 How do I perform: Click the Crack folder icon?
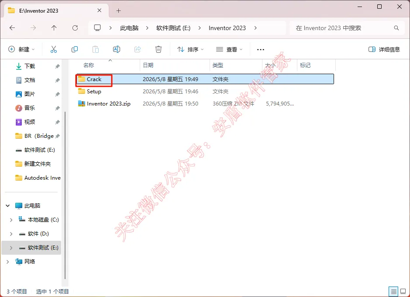click(82, 79)
